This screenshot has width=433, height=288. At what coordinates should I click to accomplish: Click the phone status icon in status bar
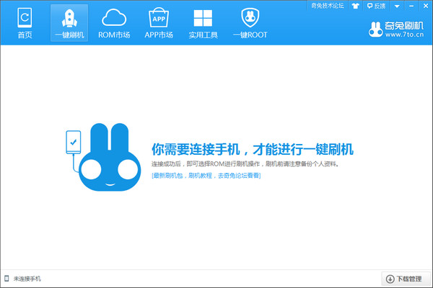(6, 279)
